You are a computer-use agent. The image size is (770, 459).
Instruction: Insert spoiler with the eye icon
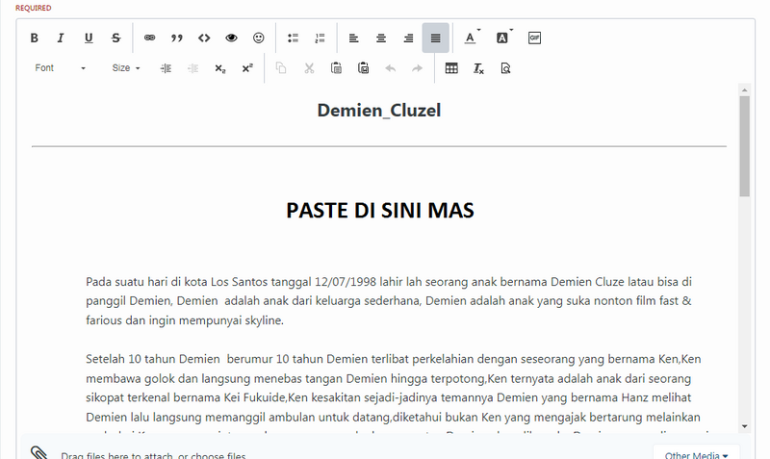coord(231,38)
